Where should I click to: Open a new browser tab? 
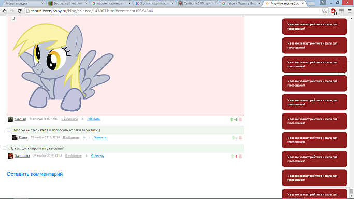311,4
